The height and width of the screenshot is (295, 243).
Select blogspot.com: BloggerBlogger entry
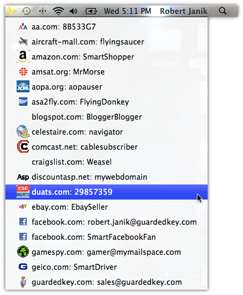tap(107, 117)
